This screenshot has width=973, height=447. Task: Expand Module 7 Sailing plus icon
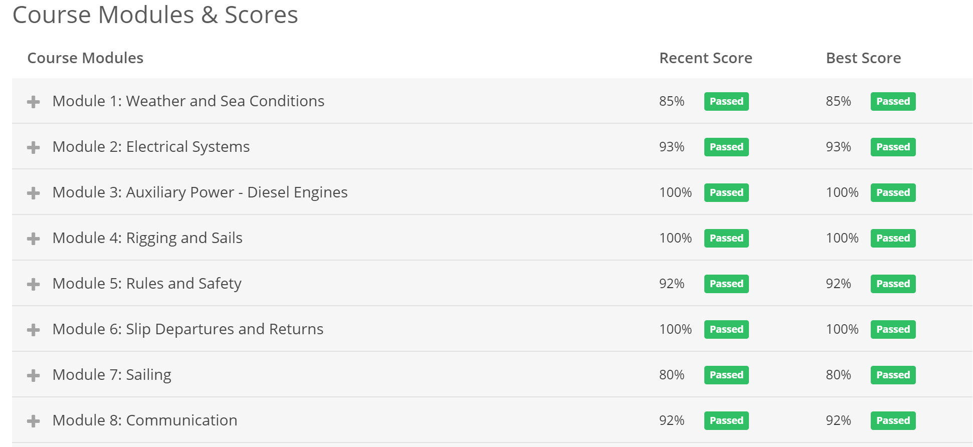click(34, 375)
